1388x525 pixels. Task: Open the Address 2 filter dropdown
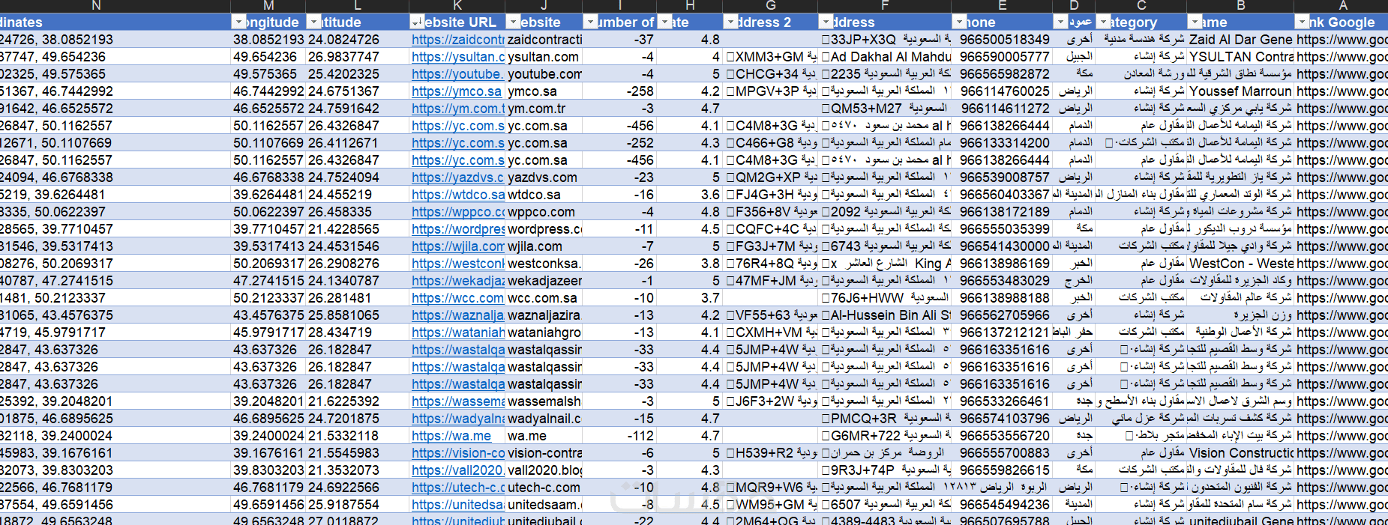point(730,22)
